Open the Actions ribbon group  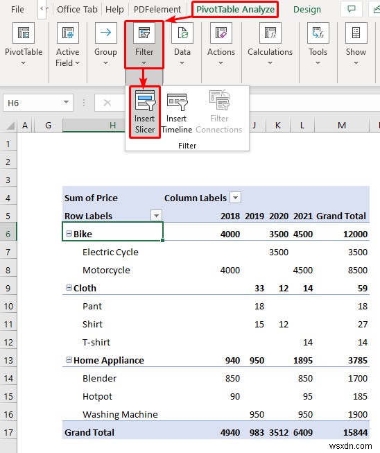click(221, 44)
